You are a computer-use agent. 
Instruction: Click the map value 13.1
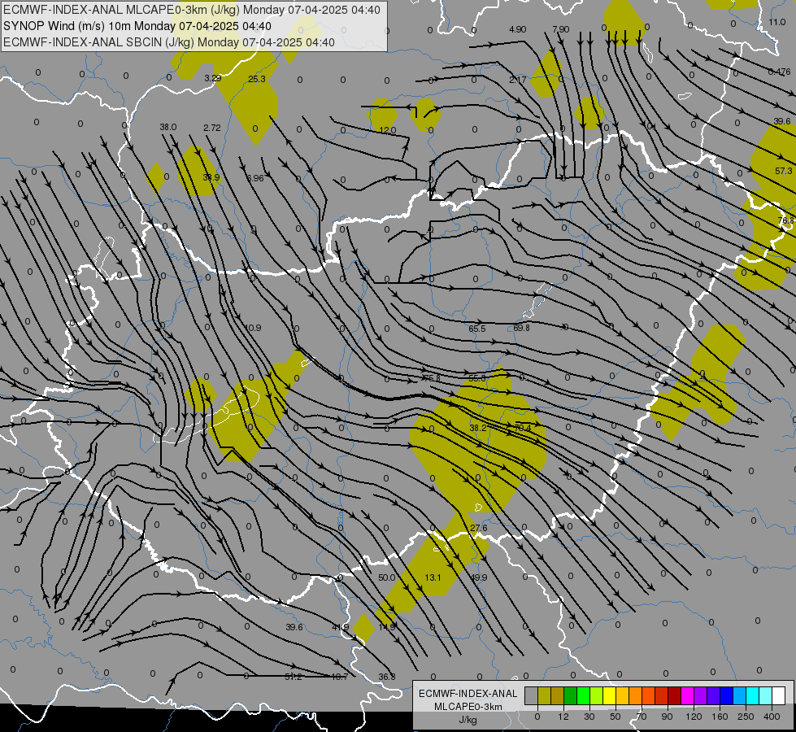(433, 577)
